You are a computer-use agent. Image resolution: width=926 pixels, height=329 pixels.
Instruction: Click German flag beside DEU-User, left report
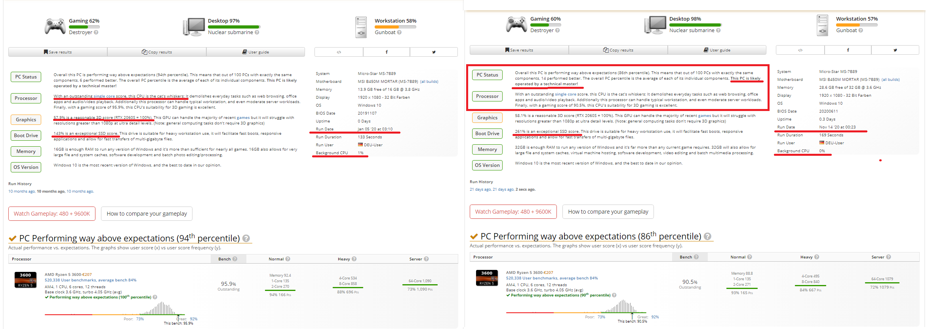(360, 145)
